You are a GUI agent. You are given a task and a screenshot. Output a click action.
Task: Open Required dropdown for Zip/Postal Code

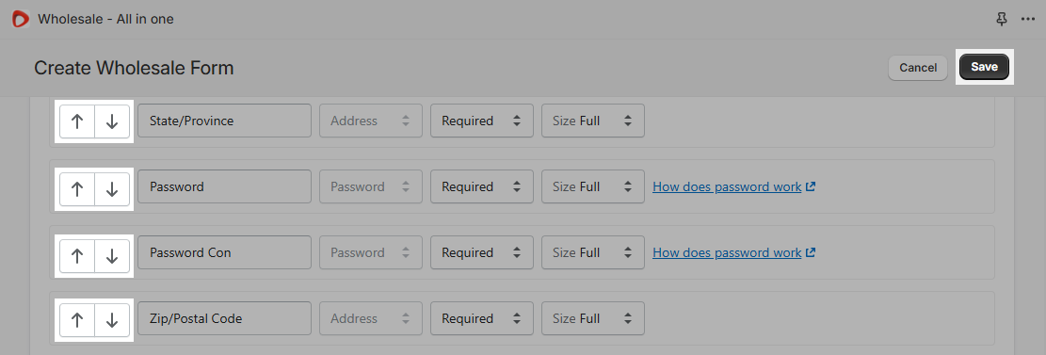coord(482,319)
